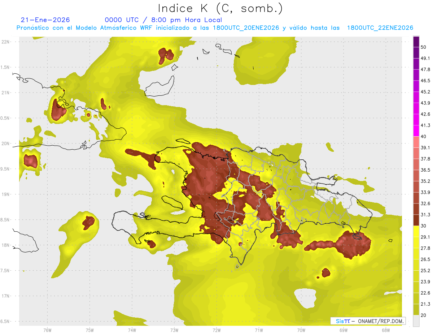Click the longitude axis label '75W'

coord(89,330)
